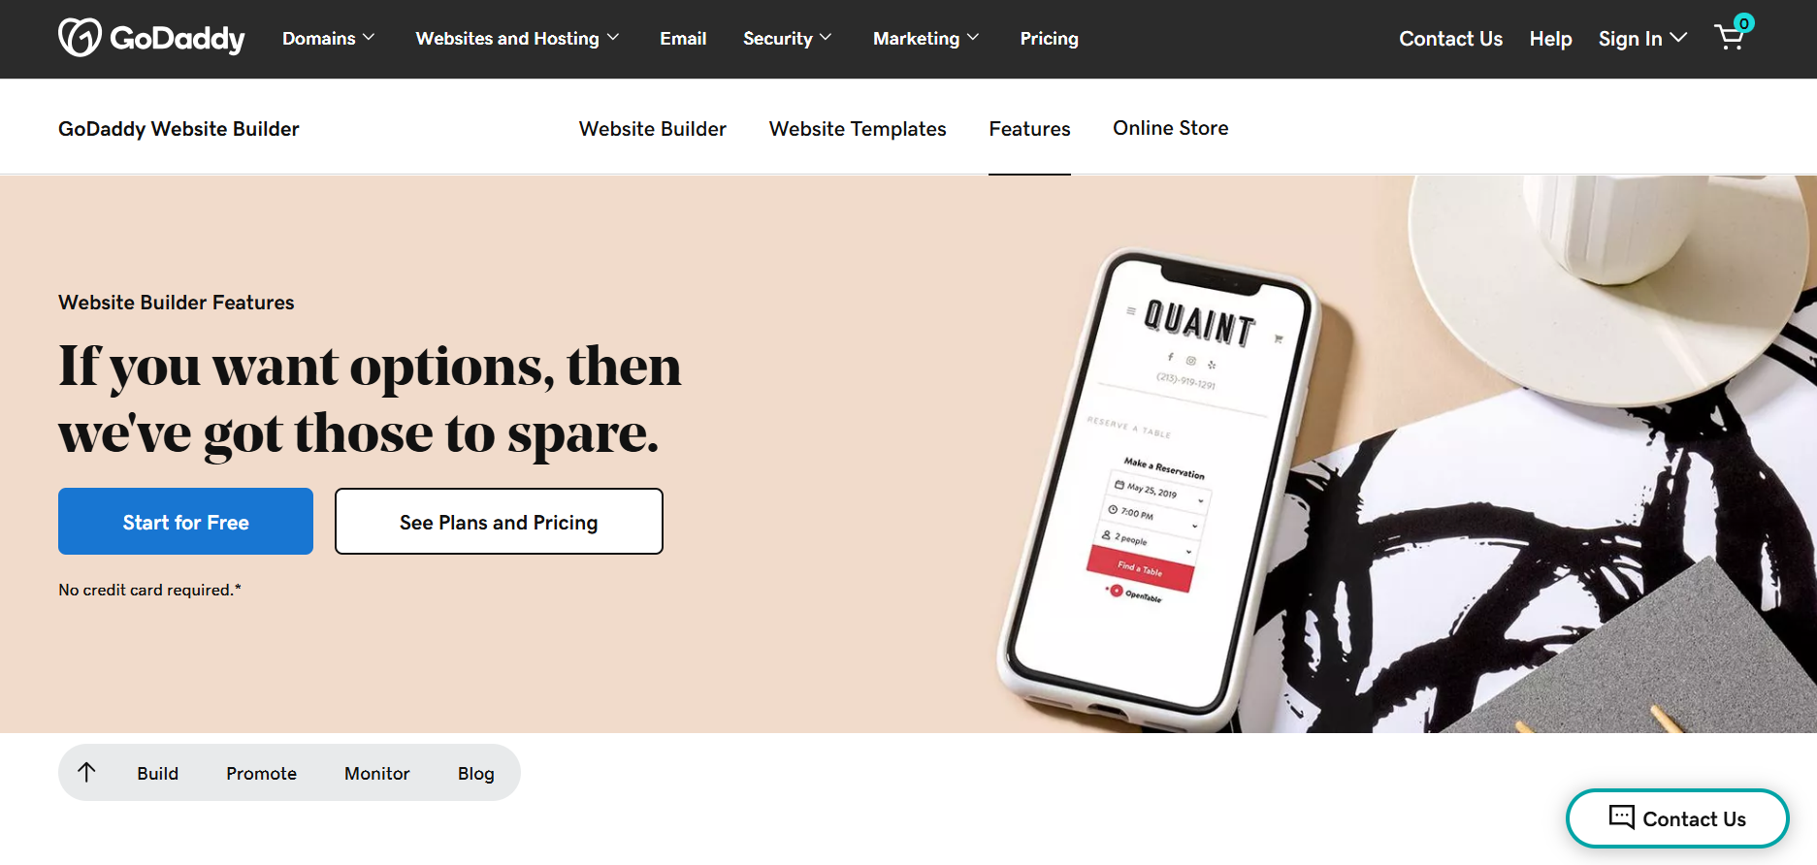Viewport: 1817px width, 865px height.
Task: Click the chat icon in Contact Us widget
Action: [1621, 817]
